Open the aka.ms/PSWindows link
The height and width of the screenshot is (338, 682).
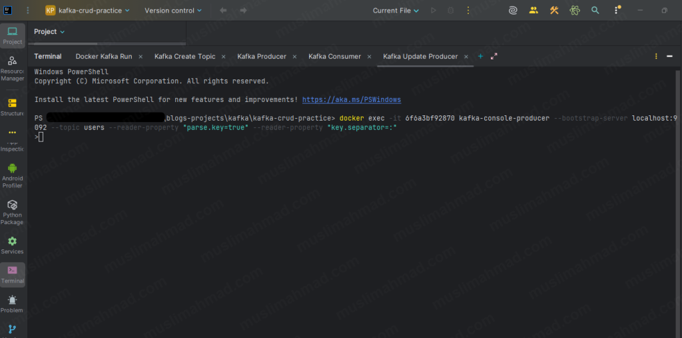coord(352,100)
